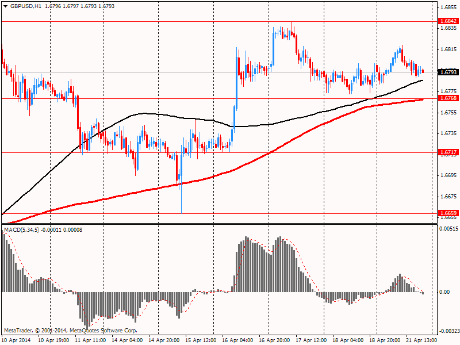Image resolution: width=460 pixels, height=345 pixels.
Task: Click the 1.6755 price axis label
Action: point(448,112)
